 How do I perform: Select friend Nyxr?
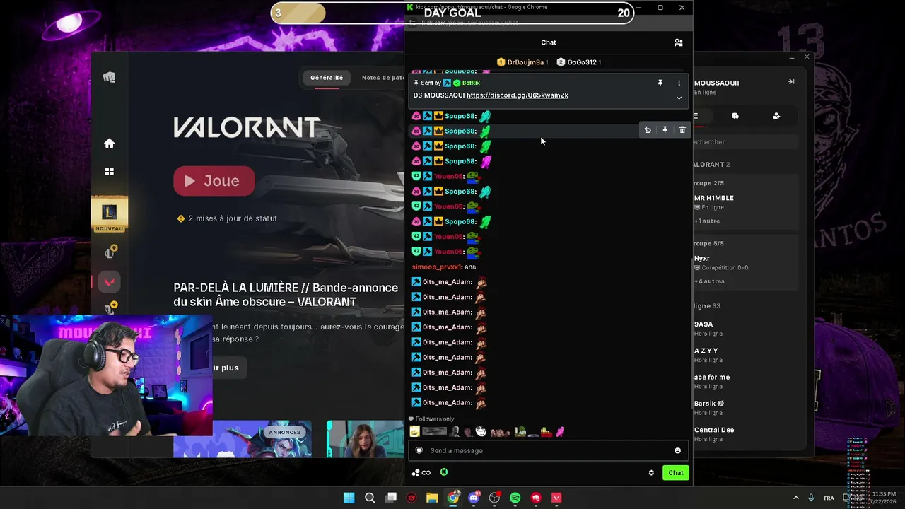coord(702,259)
